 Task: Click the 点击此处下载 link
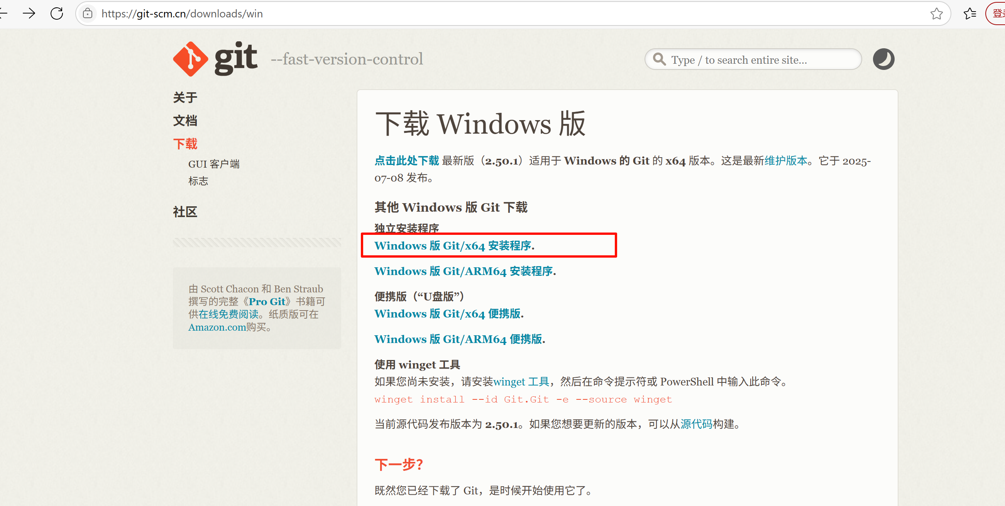coord(406,160)
